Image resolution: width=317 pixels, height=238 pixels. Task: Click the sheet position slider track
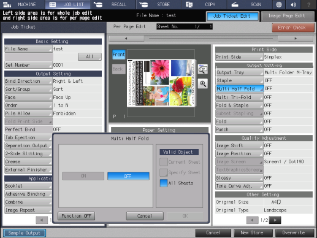(x=211, y=39)
